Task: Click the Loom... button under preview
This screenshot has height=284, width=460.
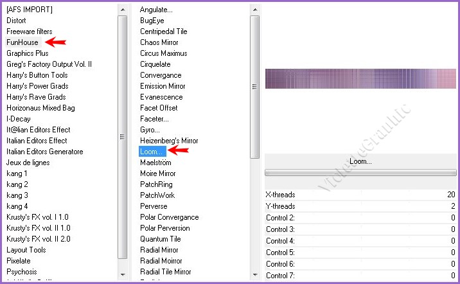Action: click(360, 161)
